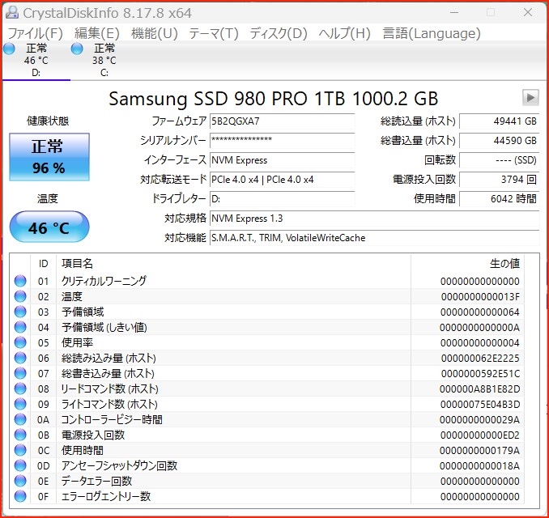
Task: Open the ディスク(D) menu
Action: [279, 33]
